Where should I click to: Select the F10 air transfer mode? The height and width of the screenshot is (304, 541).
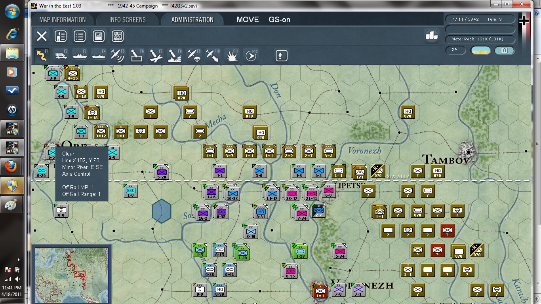pyautogui.click(x=213, y=55)
